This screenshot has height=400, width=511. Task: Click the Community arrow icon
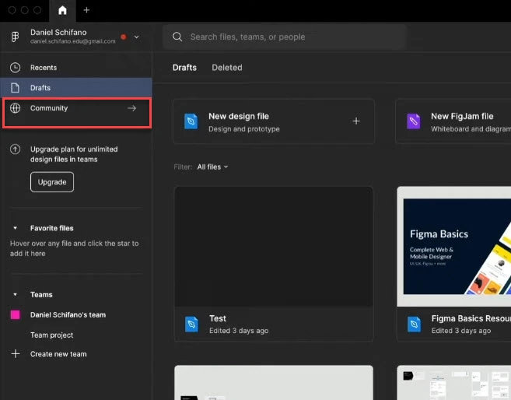(131, 108)
